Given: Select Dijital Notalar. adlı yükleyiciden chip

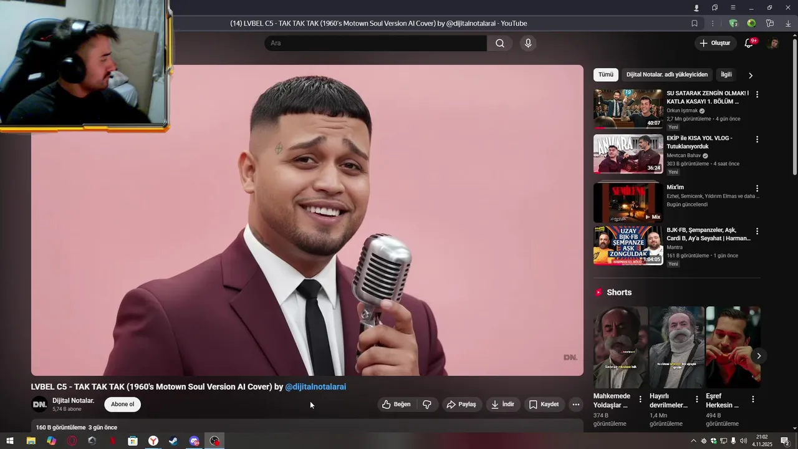Looking at the screenshot, I should point(667,75).
